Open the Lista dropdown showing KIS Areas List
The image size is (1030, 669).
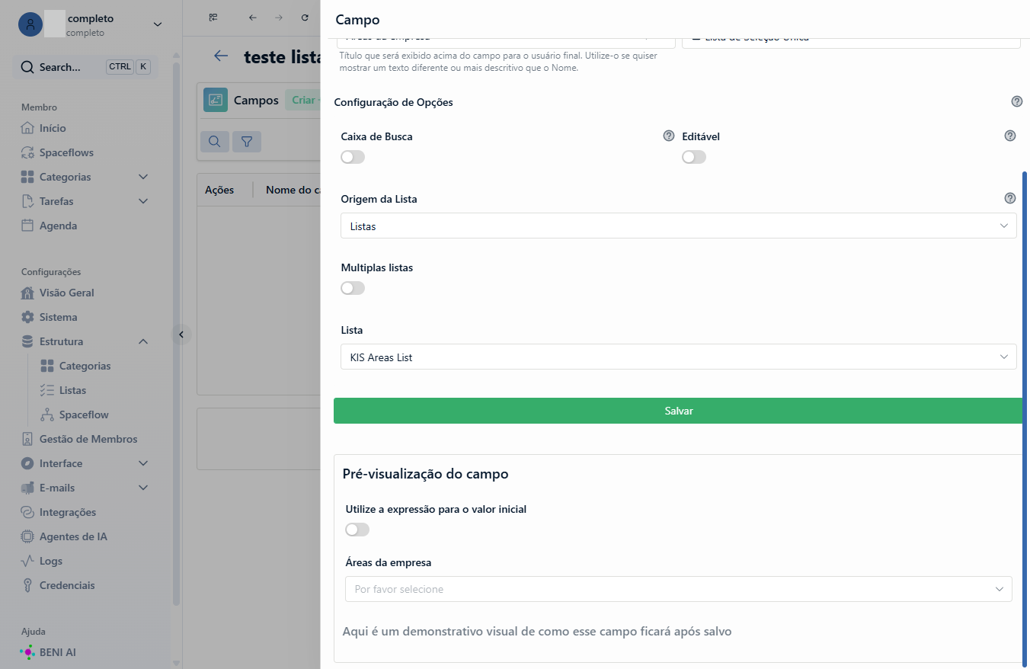coord(678,357)
